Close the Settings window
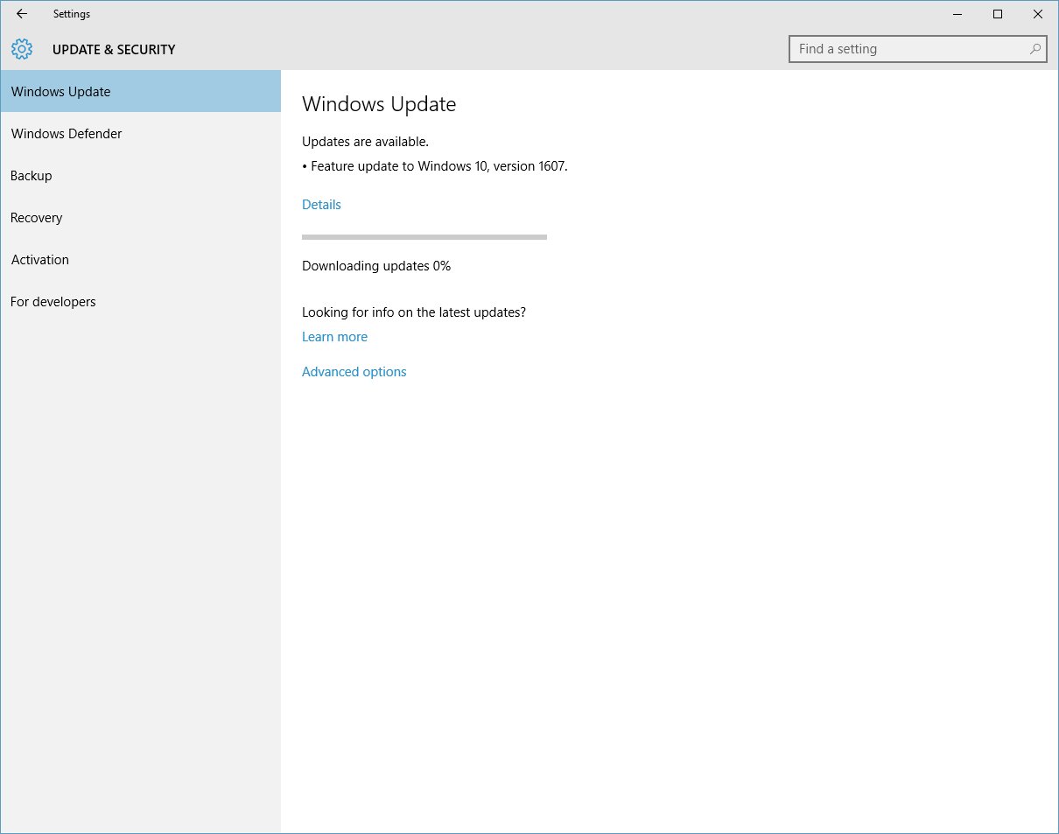This screenshot has height=834, width=1059. tap(1038, 14)
